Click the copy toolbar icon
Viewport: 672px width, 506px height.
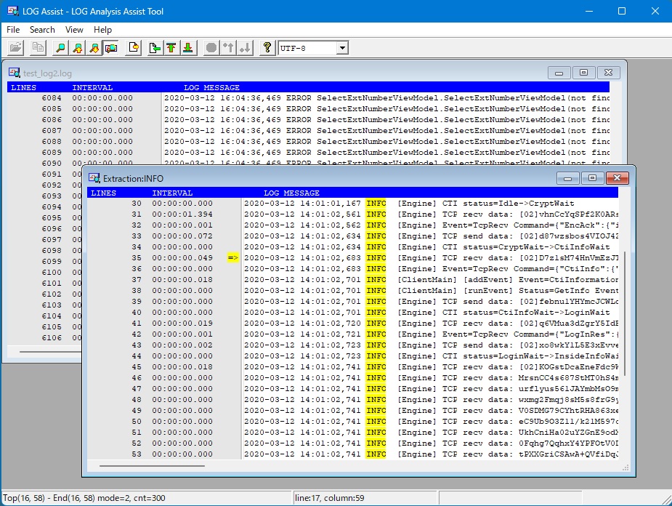tap(37, 48)
